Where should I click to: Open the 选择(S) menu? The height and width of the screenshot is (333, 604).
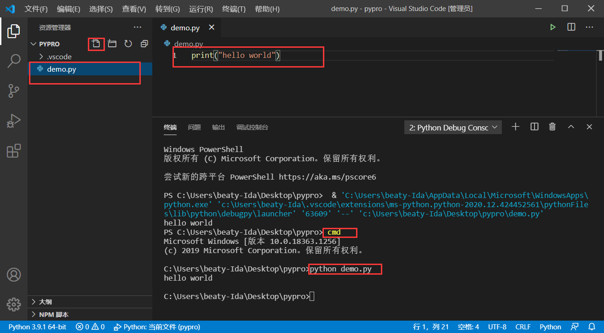pyautogui.click(x=101, y=9)
